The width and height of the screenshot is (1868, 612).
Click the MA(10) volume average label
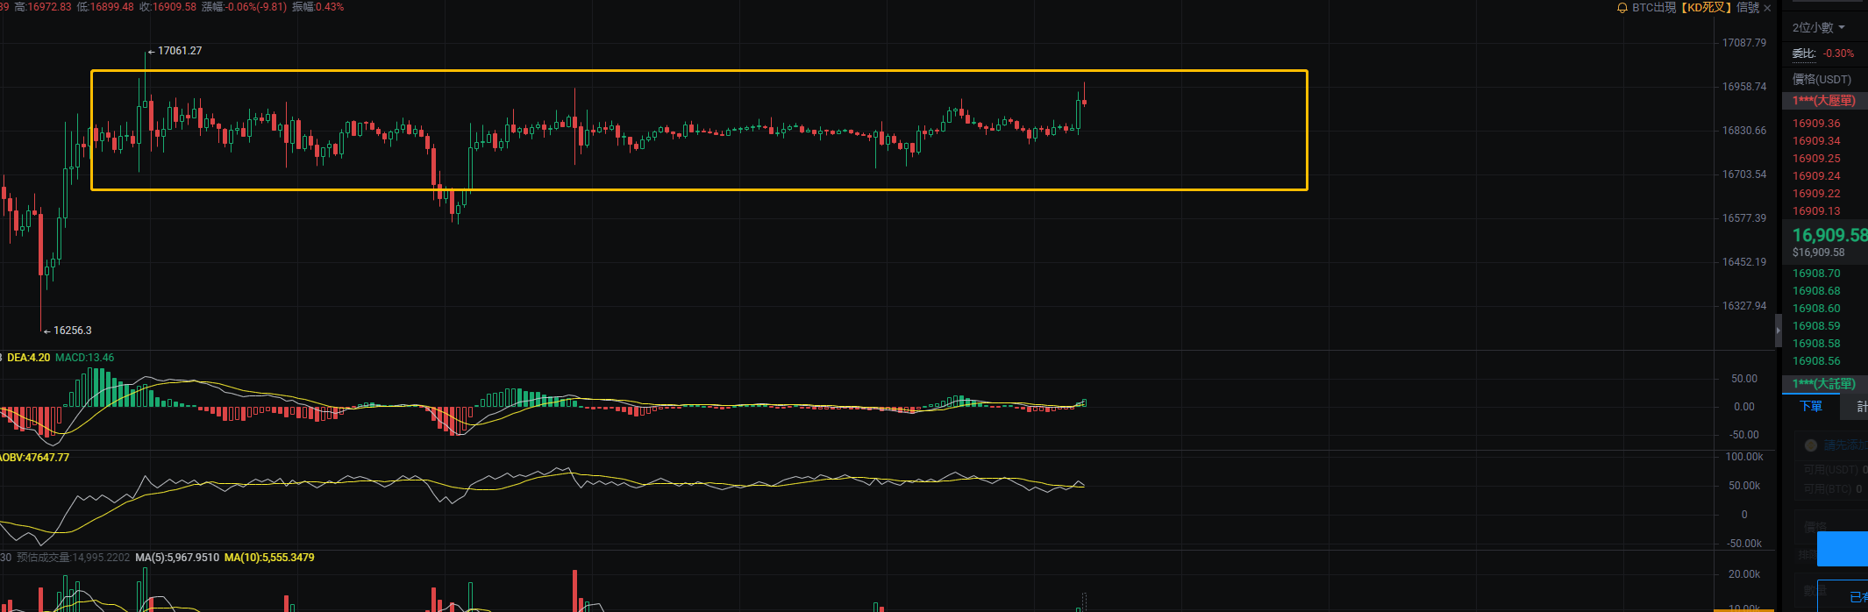click(x=268, y=558)
